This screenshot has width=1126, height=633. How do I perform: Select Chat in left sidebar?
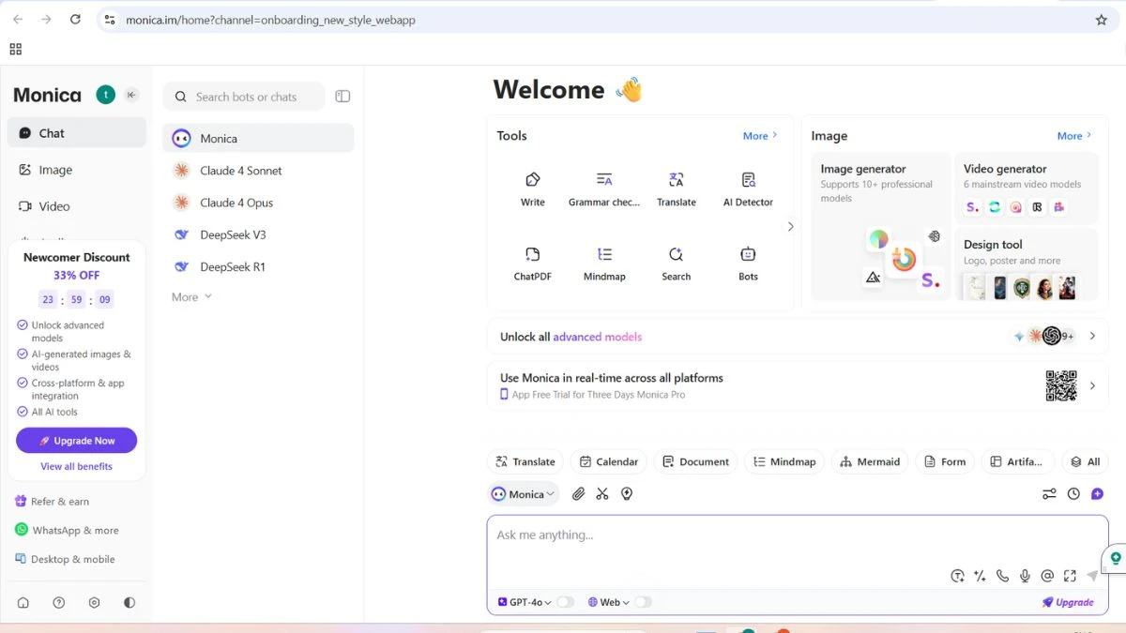(x=77, y=133)
